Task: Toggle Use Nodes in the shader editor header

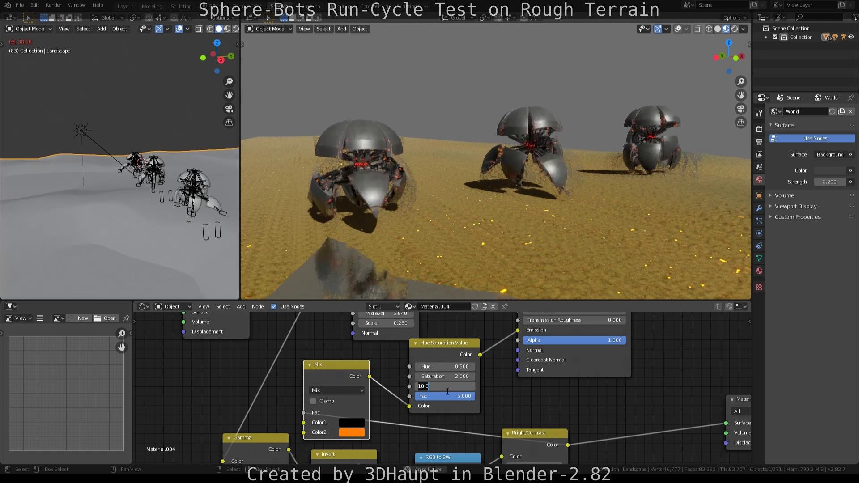Action: click(x=274, y=306)
